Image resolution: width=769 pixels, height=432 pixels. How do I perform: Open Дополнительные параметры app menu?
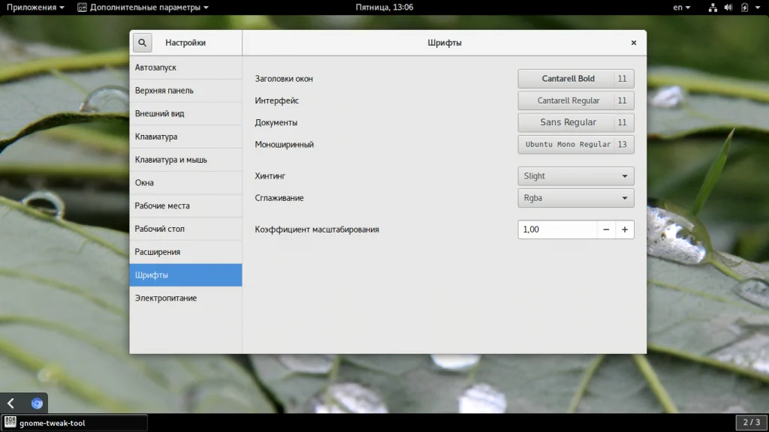[x=143, y=7]
